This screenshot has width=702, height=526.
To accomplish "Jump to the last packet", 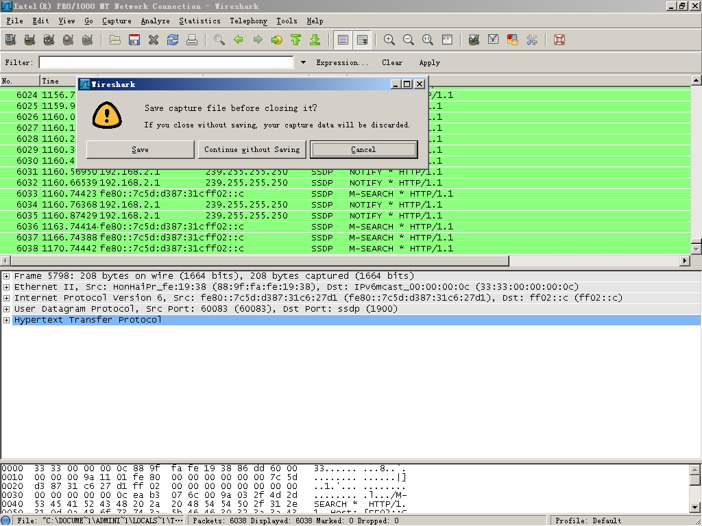I will pyautogui.click(x=315, y=40).
